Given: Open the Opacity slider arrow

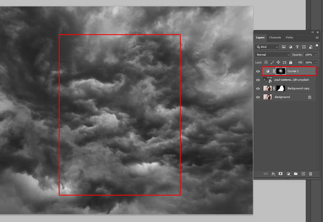Looking at the screenshot, I should 316,55.
